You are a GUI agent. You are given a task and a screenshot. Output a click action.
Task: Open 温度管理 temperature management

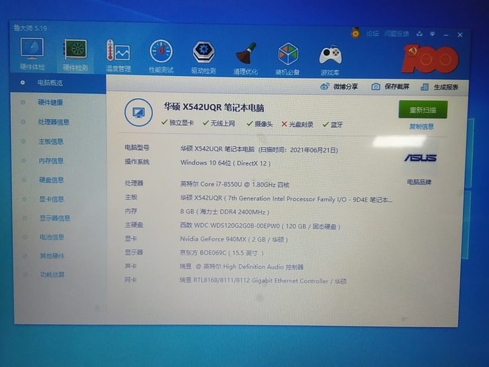[x=118, y=55]
